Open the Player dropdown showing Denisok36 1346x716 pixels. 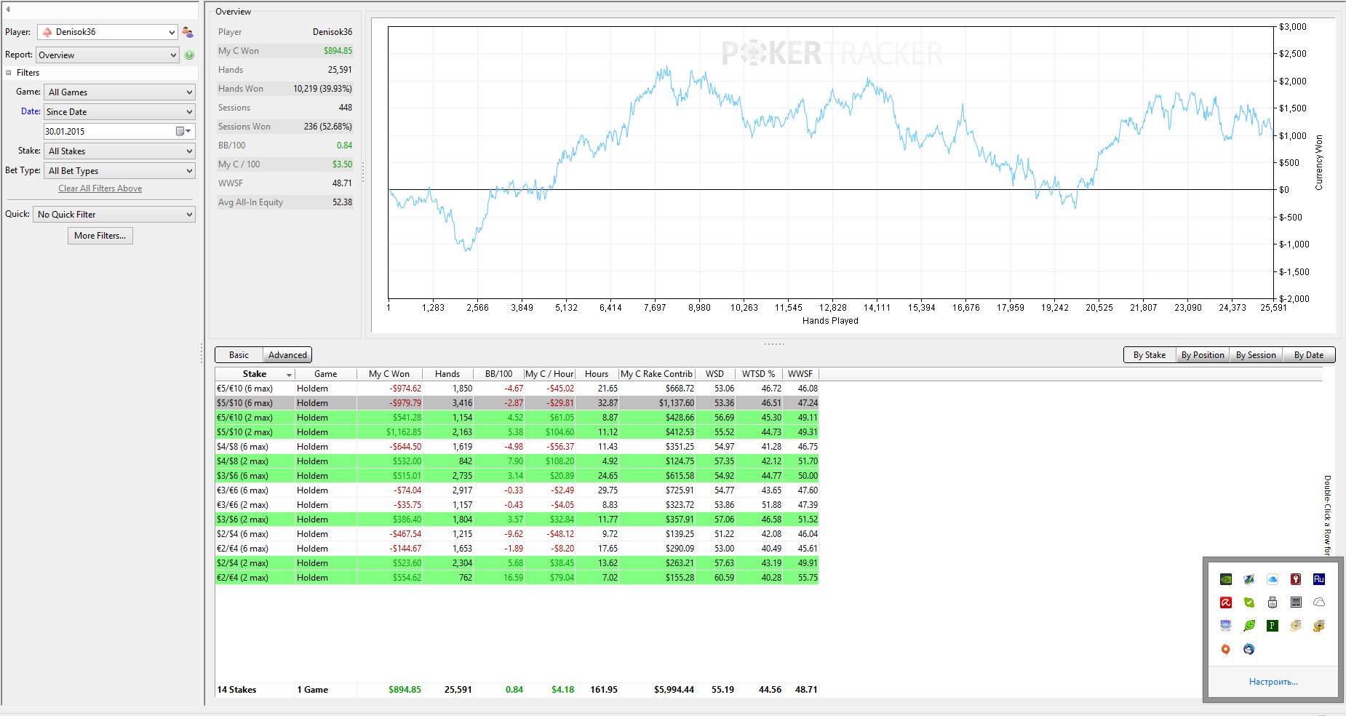pyautogui.click(x=107, y=32)
